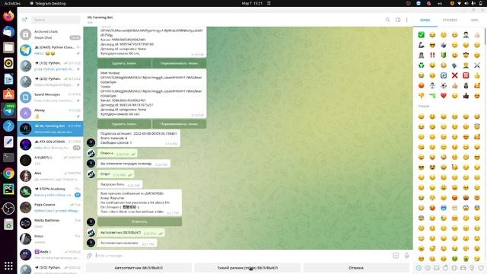Attach a file with the paperclip icon
The height and width of the screenshot is (274, 487).
pos(90,256)
